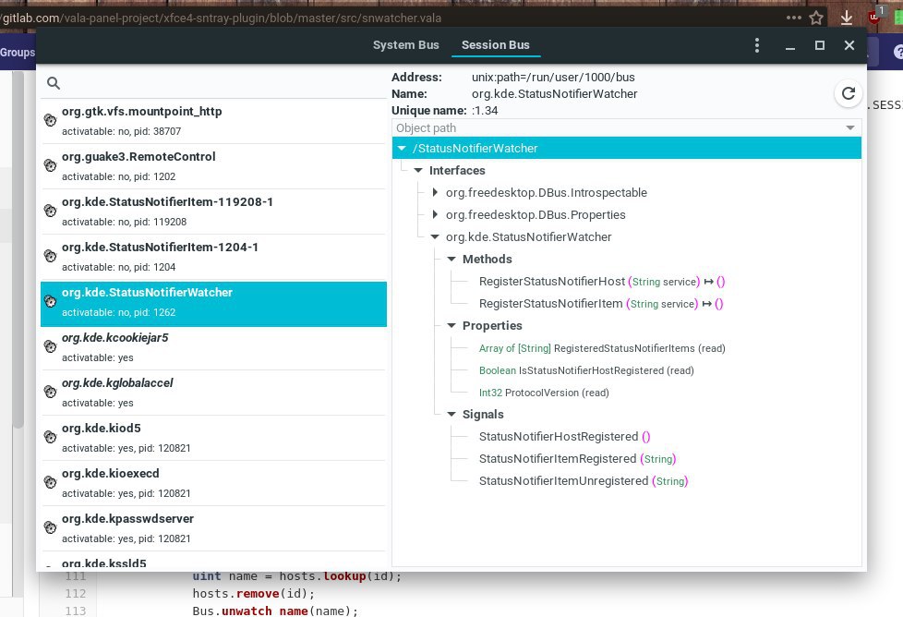Click gear icon beside StatusNotifierItem-119208-1
The height and width of the screenshot is (617, 903).
[51, 211]
